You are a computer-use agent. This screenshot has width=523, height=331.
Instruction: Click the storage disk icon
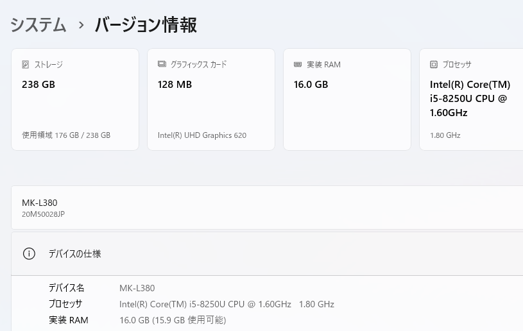coord(26,64)
